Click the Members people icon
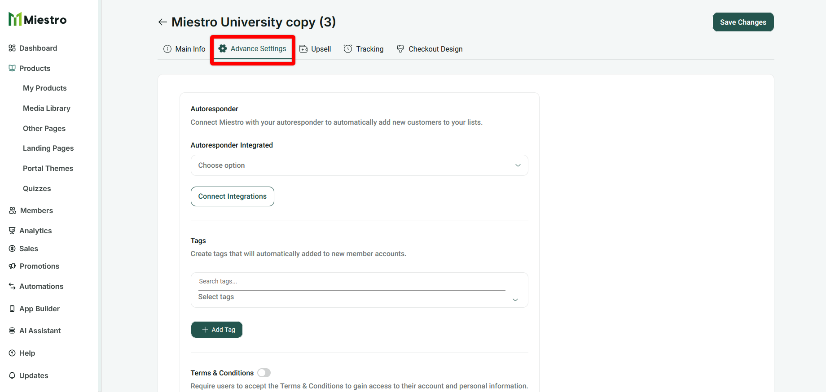The width and height of the screenshot is (826, 392). [x=13, y=210]
